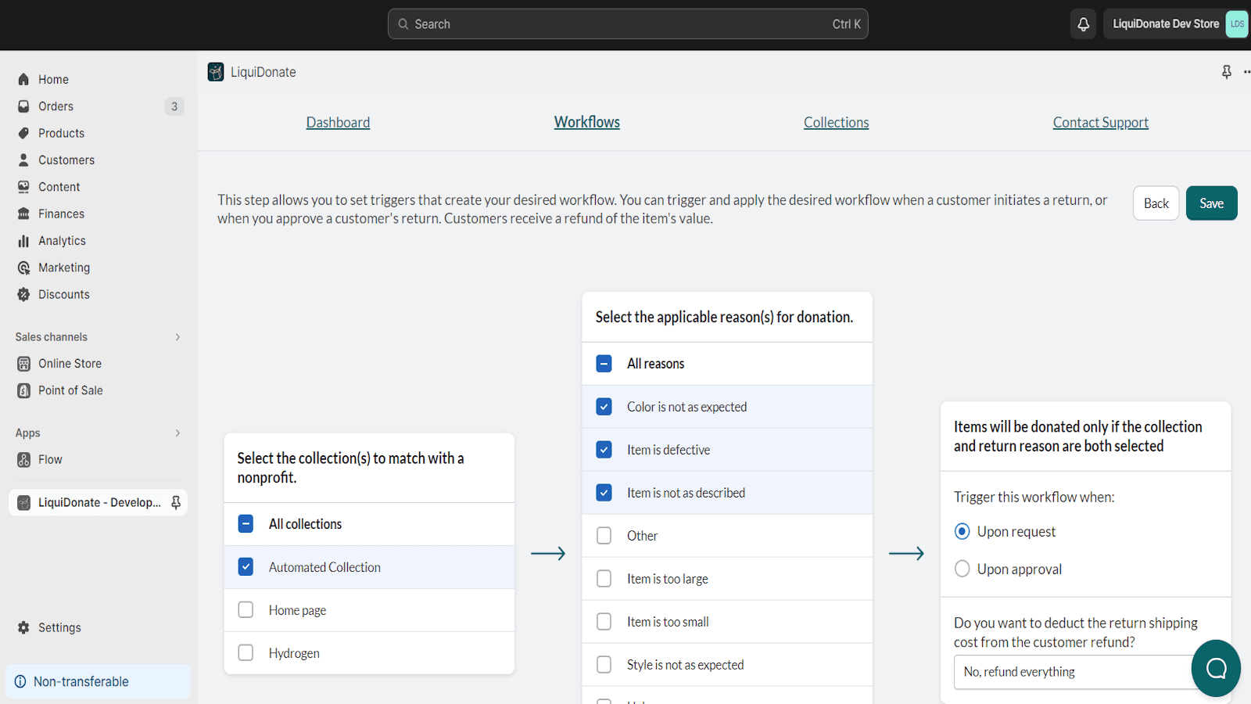Open the Flow app
This screenshot has width=1251, height=704.
[x=50, y=459]
